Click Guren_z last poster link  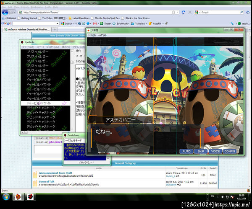point(171,176)
